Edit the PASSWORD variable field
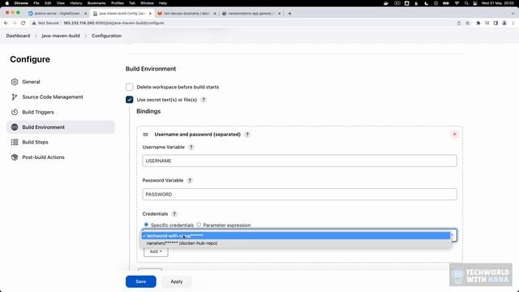Image resolution: width=519 pixels, height=292 pixels. 299,195
